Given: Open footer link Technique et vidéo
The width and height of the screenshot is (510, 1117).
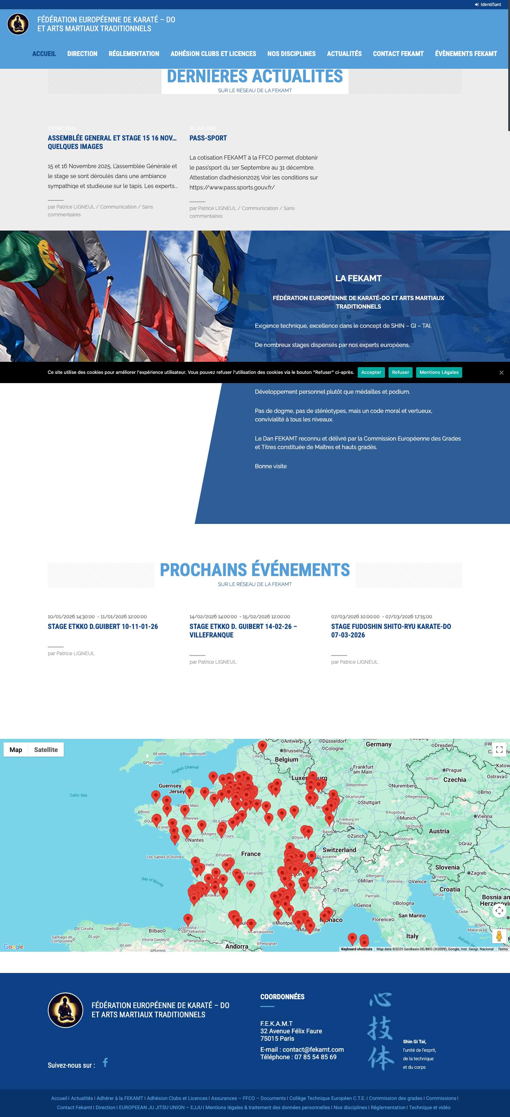Looking at the screenshot, I should click(430, 1107).
